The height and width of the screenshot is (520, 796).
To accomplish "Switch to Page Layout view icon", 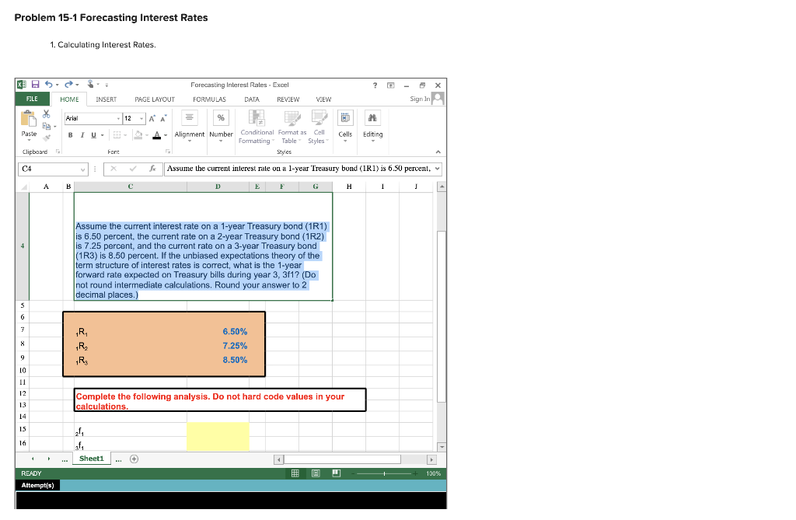I will click(315, 473).
